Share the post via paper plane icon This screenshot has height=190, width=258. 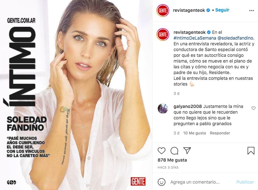point(187,150)
